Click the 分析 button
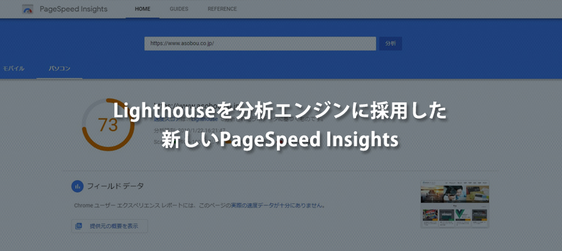Image resolution: width=562 pixels, height=251 pixels. (x=391, y=43)
